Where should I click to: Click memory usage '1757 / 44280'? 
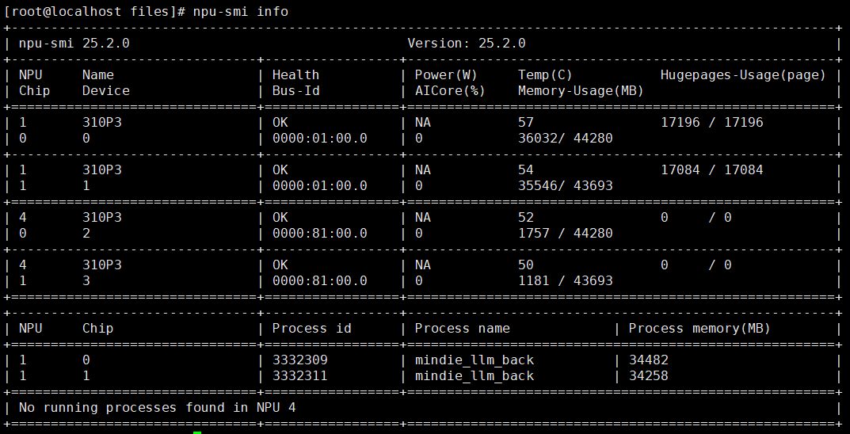point(566,234)
